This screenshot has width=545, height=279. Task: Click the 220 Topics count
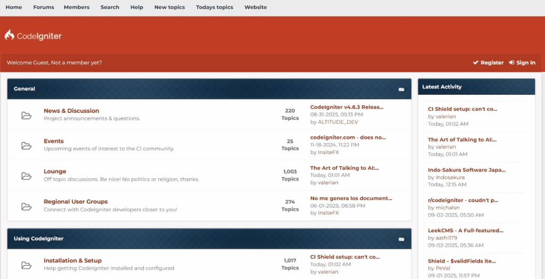(x=290, y=114)
